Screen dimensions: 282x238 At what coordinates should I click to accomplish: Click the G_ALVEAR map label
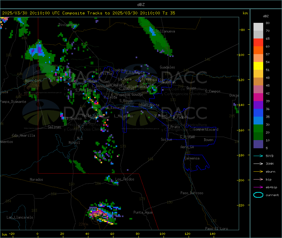click(187, 137)
